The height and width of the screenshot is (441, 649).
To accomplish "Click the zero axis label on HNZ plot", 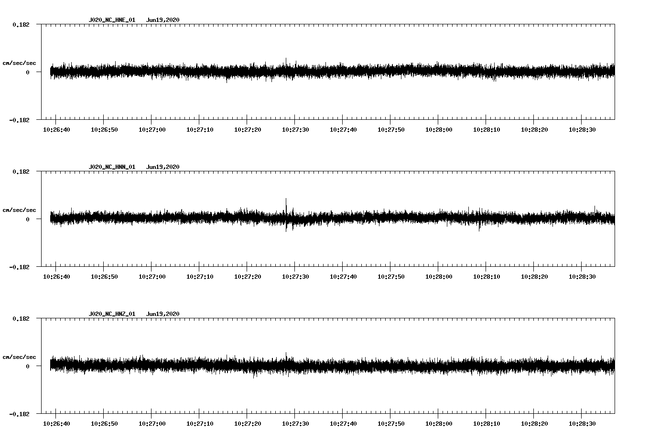I will pyautogui.click(x=28, y=366).
